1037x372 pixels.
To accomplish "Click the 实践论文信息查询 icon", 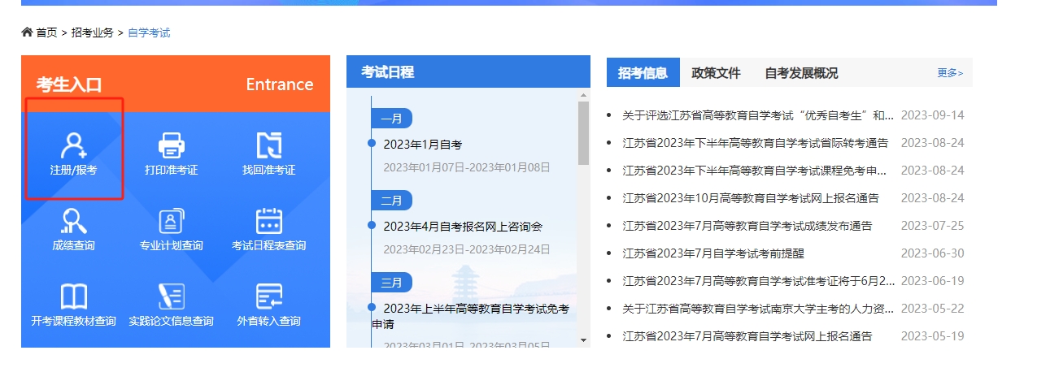I will click(x=171, y=296).
